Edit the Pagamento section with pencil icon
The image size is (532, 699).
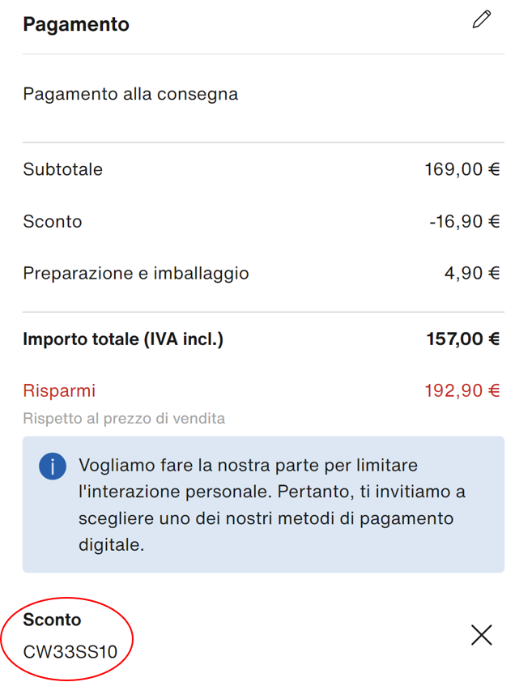[x=482, y=20]
